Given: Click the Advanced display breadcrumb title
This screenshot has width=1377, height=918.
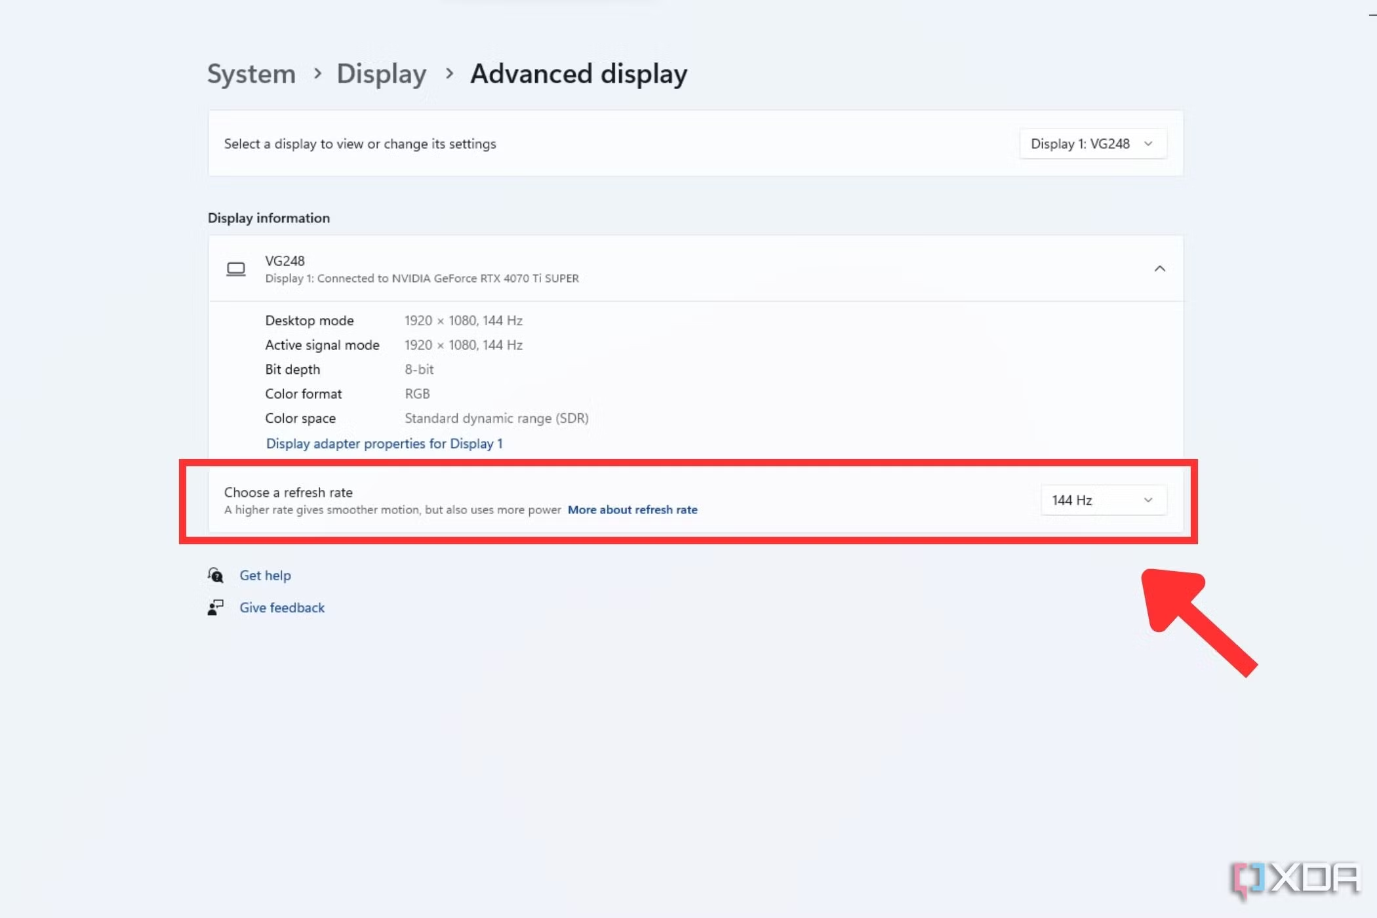Looking at the screenshot, I should [578, 73].
